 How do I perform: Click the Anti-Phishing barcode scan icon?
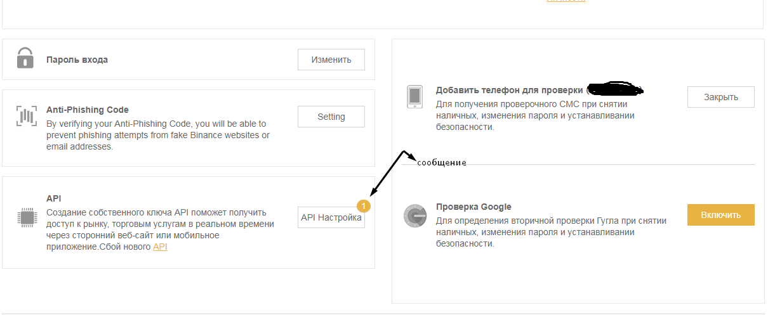coord(25,116)
